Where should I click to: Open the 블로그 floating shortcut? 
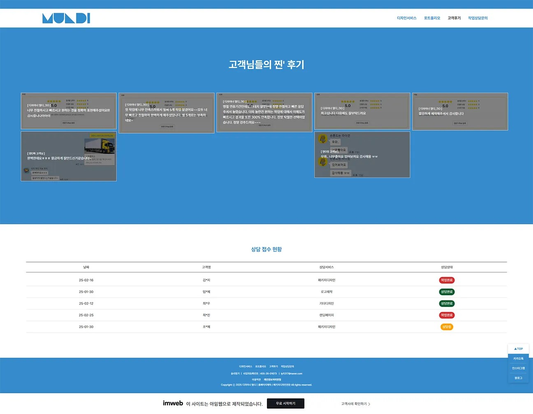coord(518,378)
